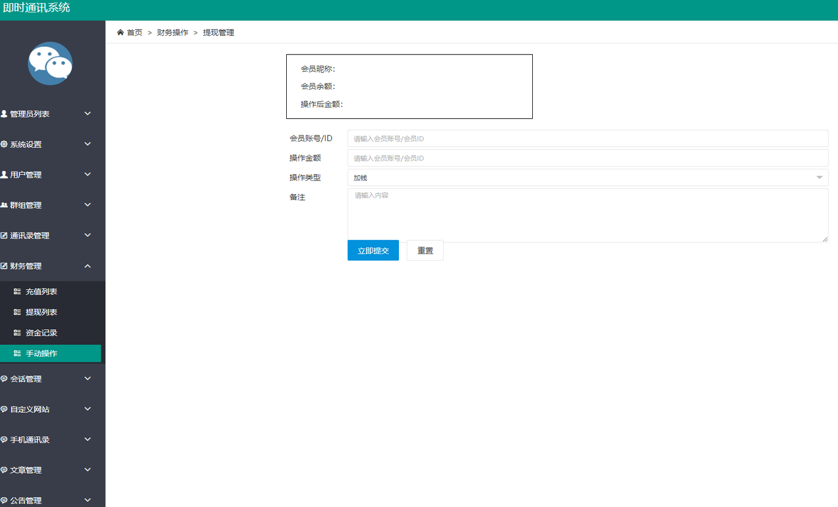This screenshot has width=838, height=507.
Task: Open the 资金记录 menu item
Action: [x=50, y=333]
